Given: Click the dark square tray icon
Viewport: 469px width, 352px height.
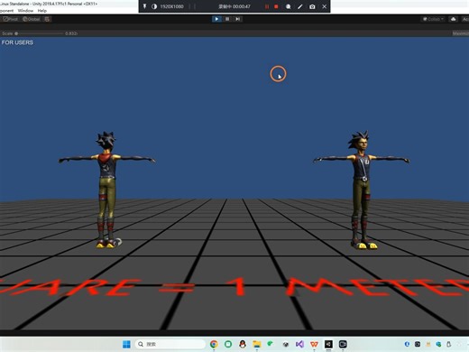Looking at the screenshot, I should tap(418, 344).
